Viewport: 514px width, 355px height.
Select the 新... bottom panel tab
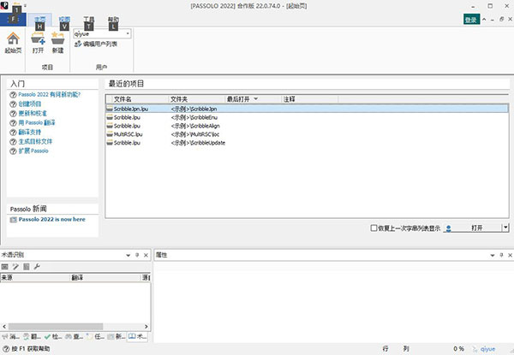(x=116, y=336)
